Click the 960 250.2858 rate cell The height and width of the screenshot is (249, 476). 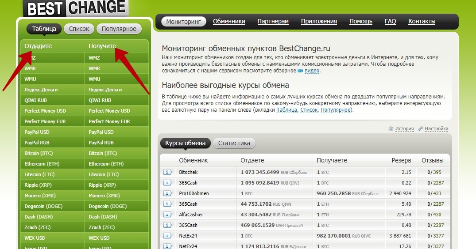tap(348, 193)
